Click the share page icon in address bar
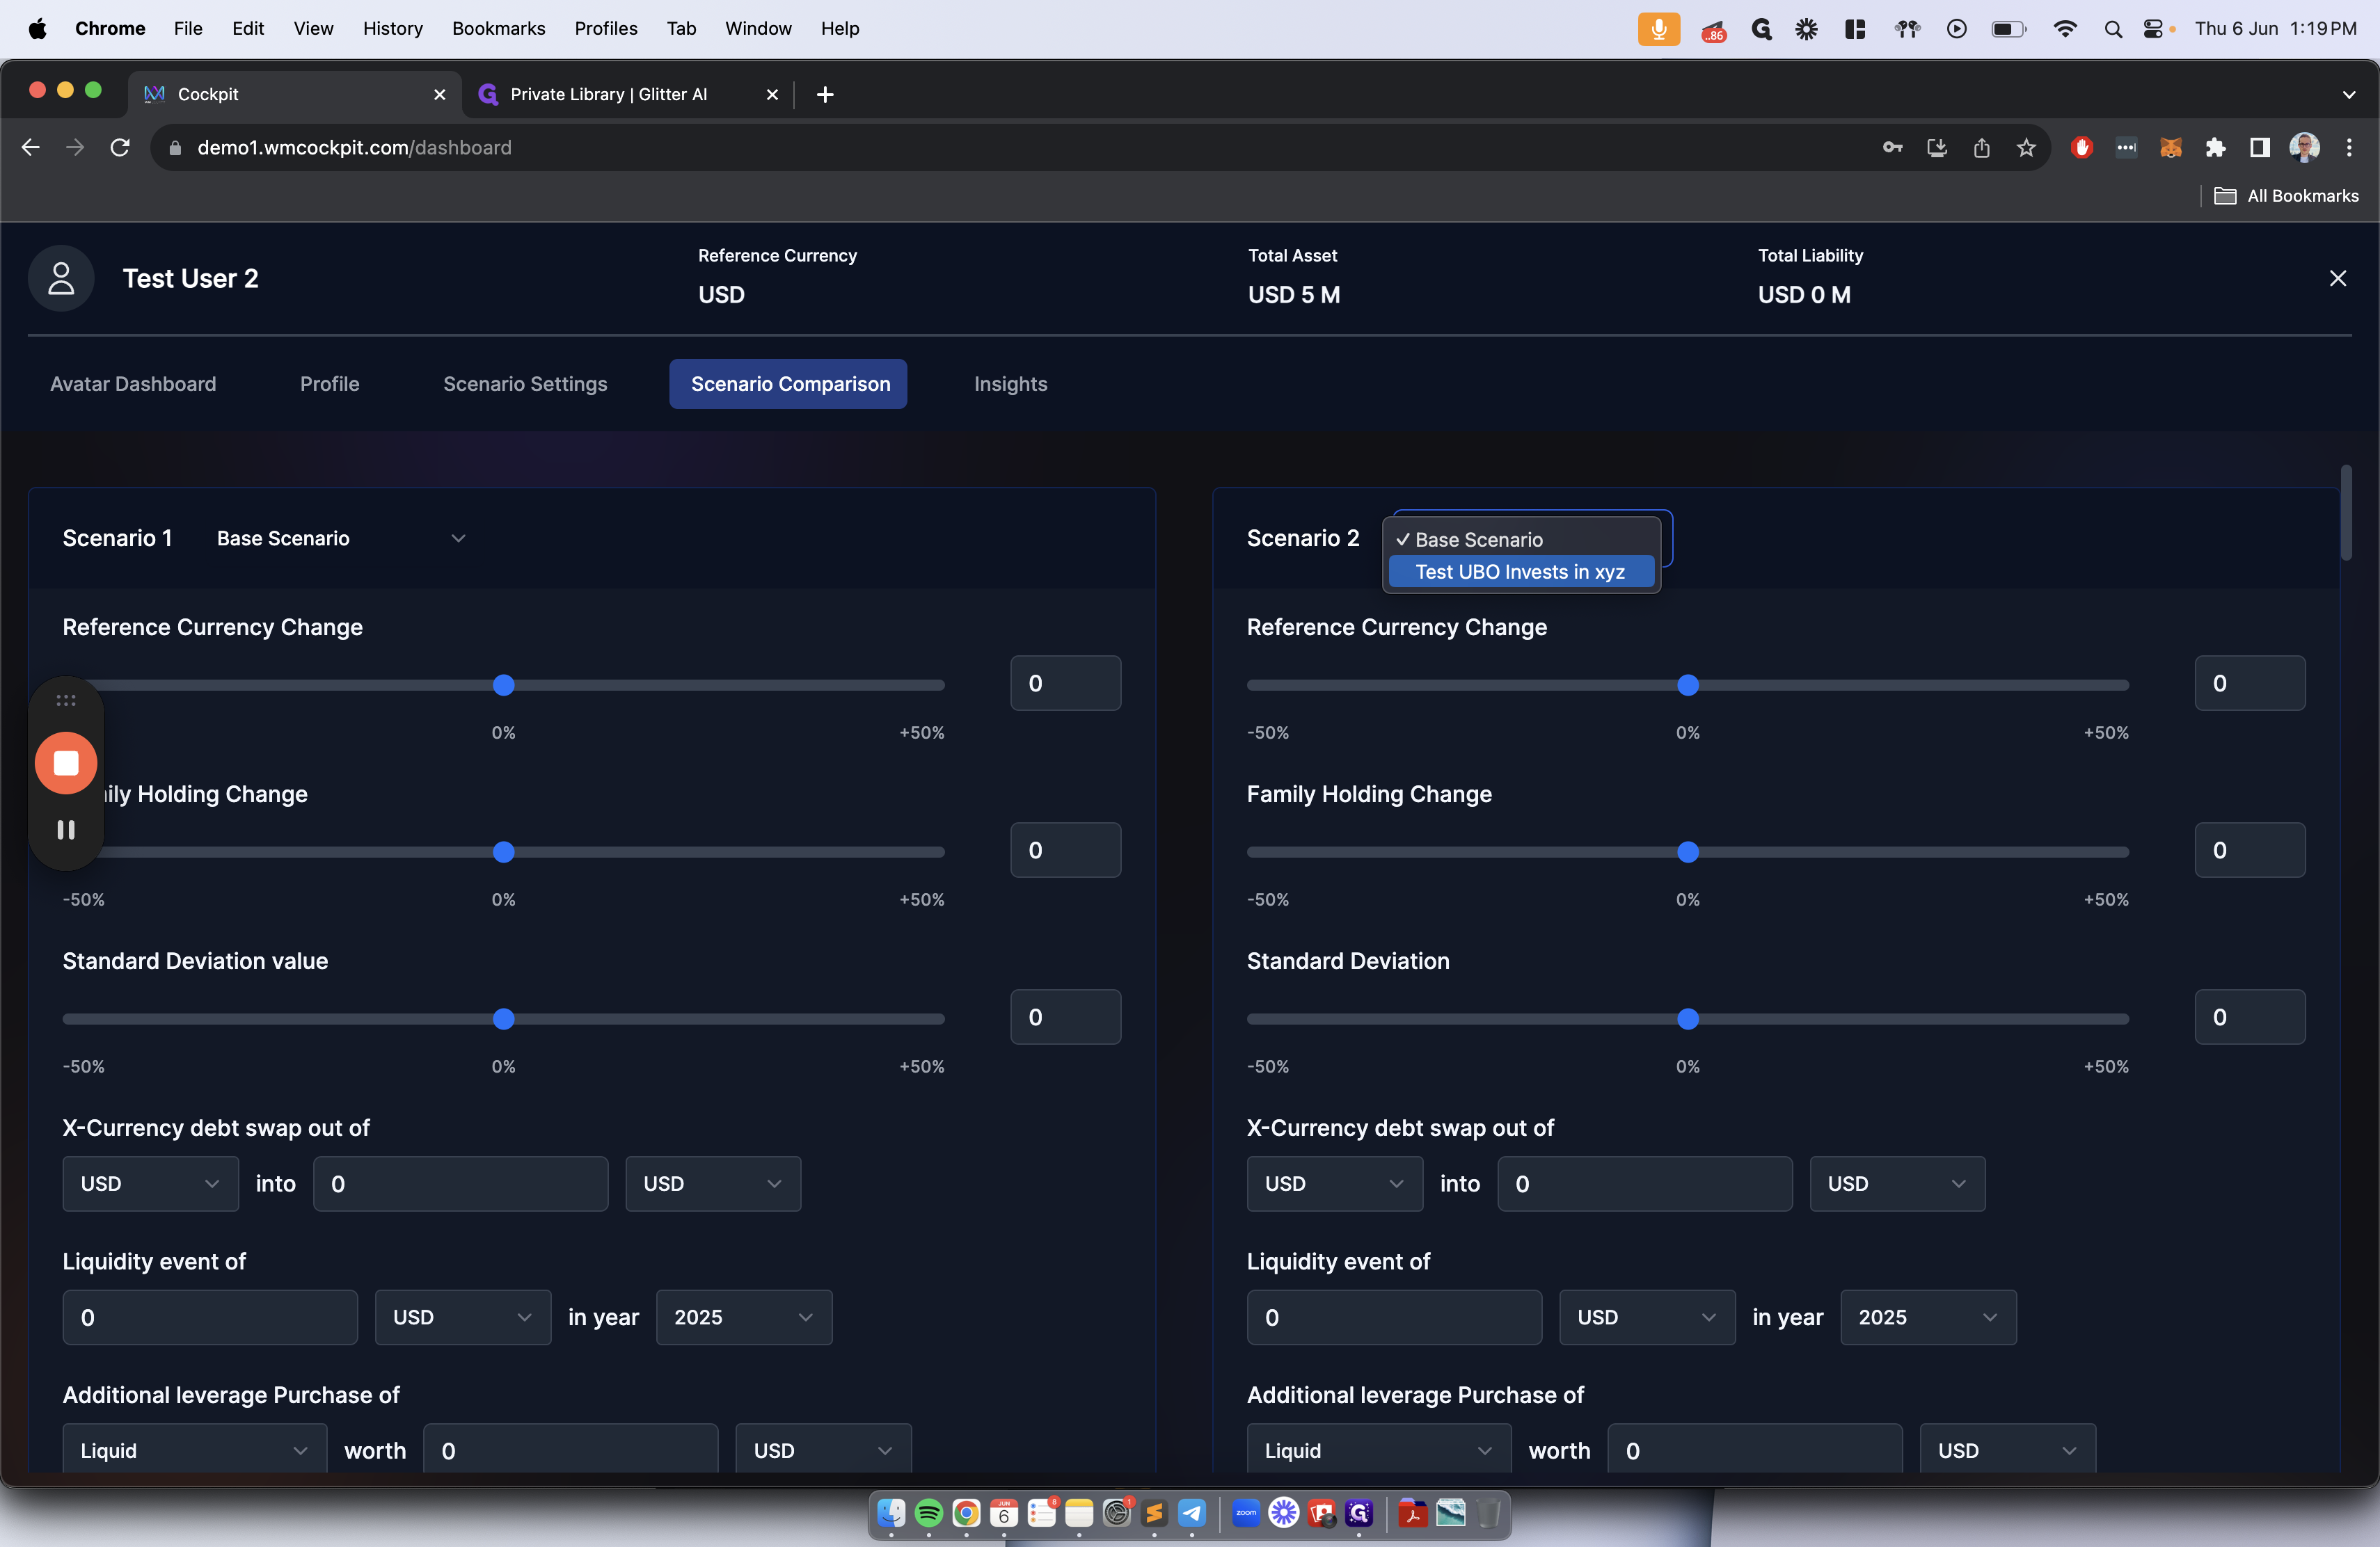 [1981, 148]
